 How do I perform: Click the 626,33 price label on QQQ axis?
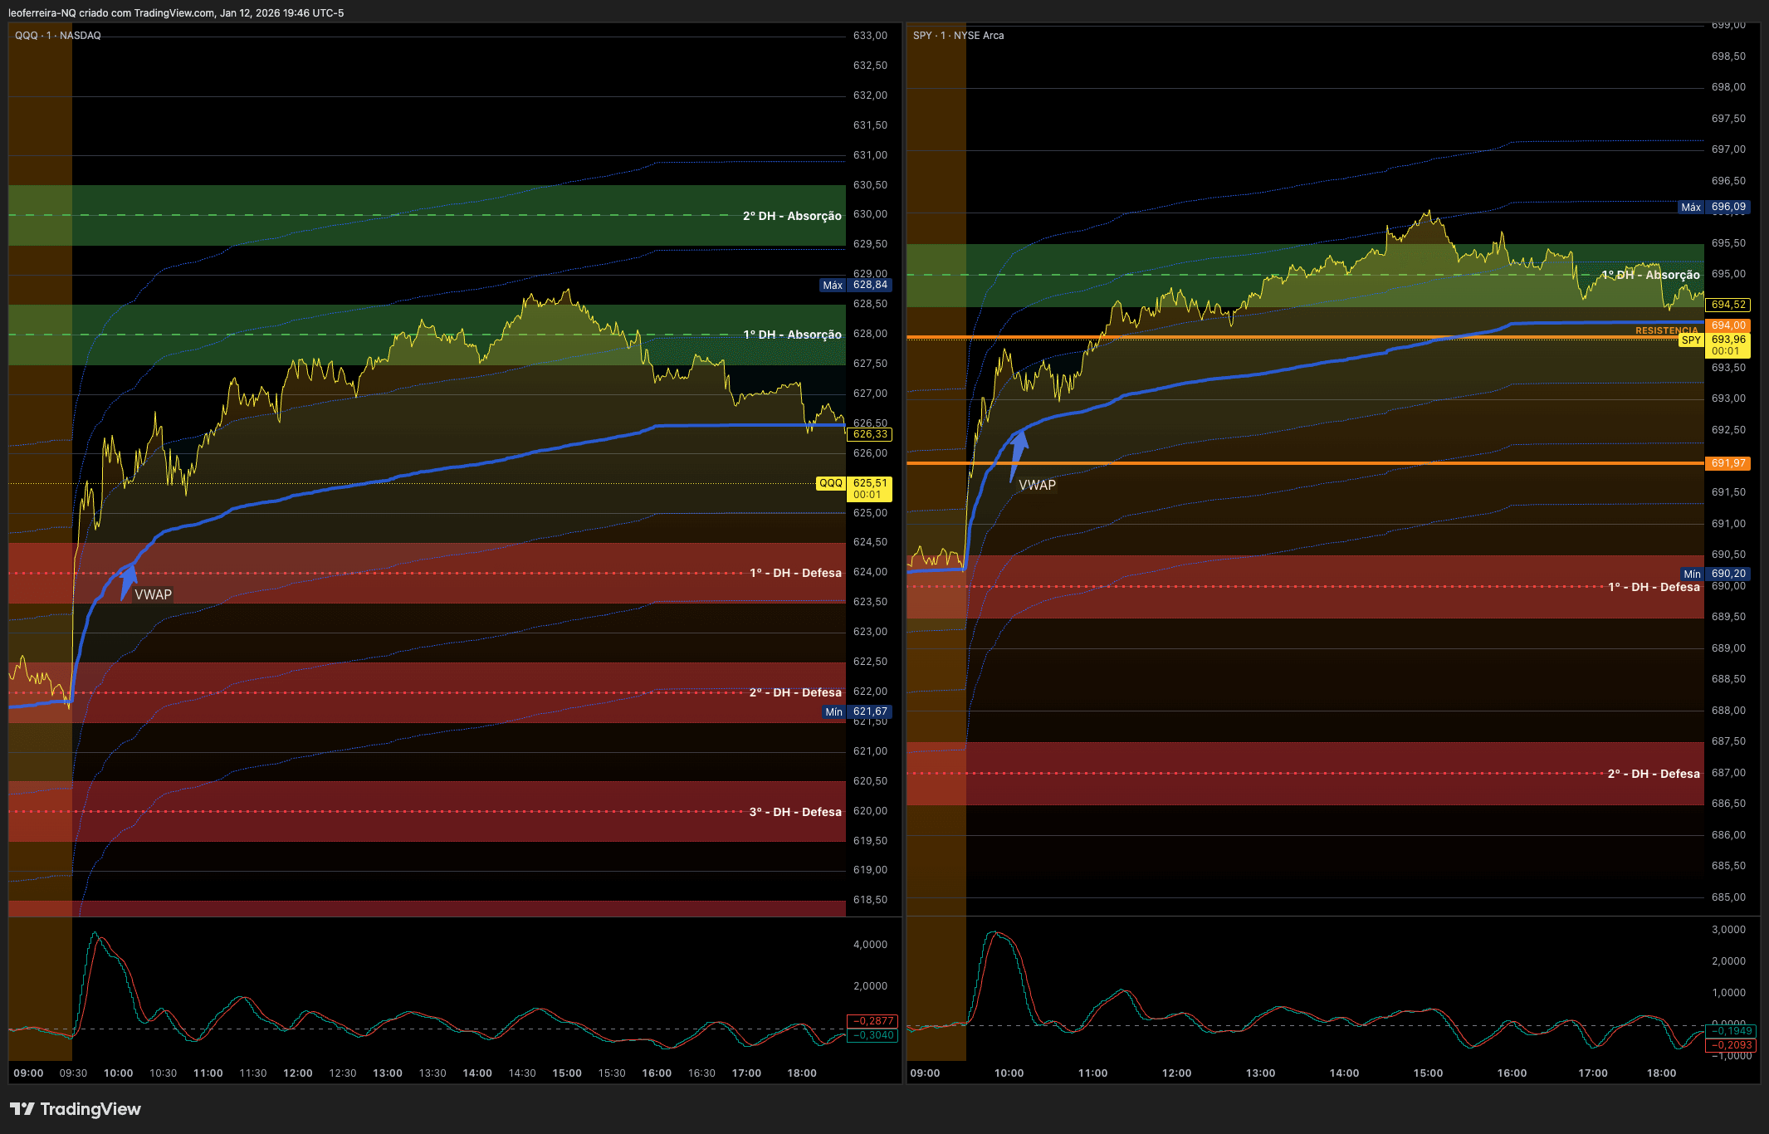pyautogui.click(x=869, y=434)
